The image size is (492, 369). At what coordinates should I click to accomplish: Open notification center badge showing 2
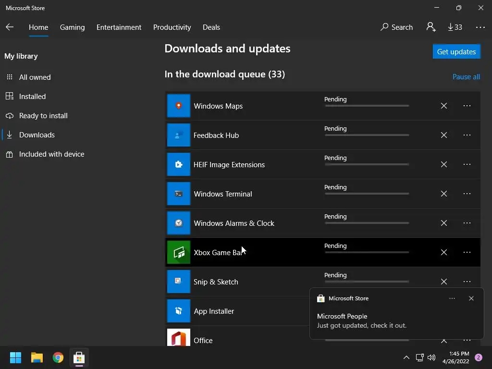479,357
